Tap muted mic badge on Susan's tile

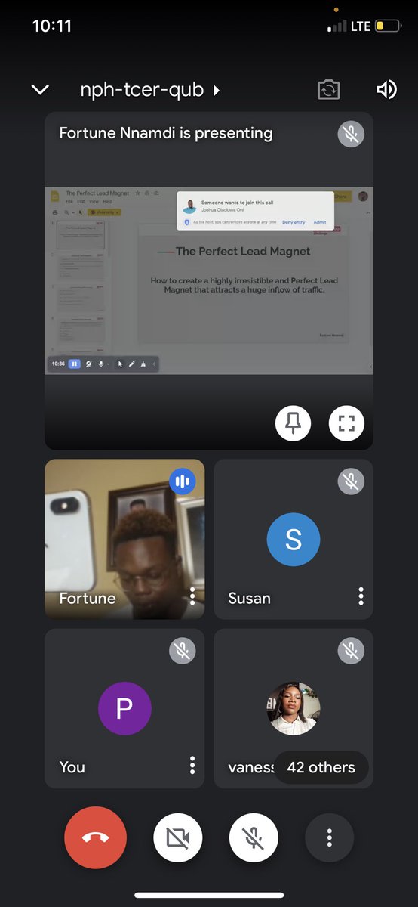tap(350, 481)
